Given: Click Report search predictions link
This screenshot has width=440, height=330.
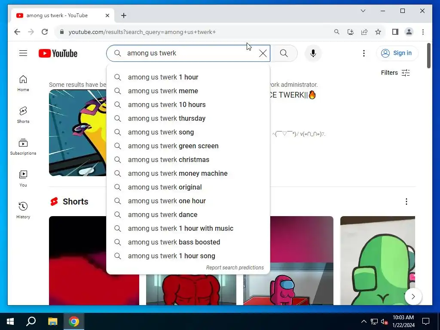Looking at the screenshot, I should [x=235, y=267].
